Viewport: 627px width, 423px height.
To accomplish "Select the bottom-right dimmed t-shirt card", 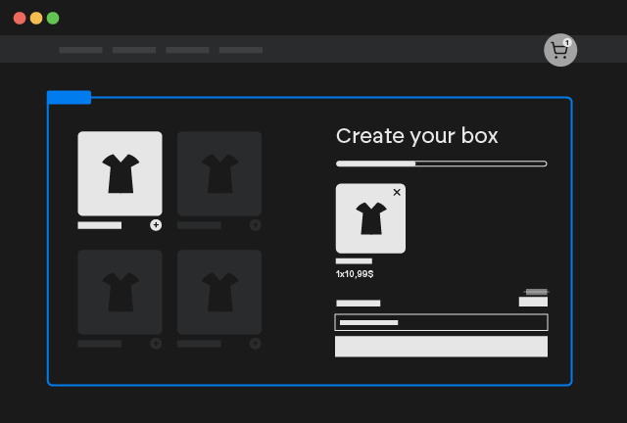I will (219, 292).
